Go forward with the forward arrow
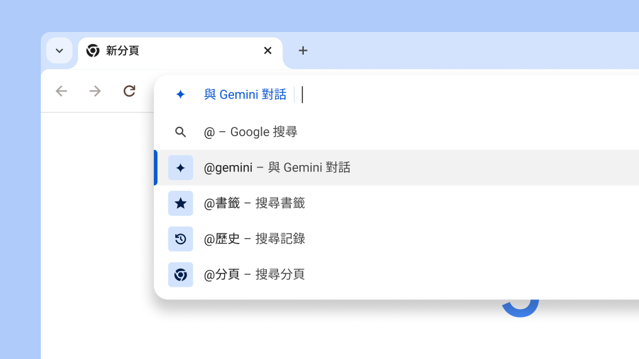This screenshot has width=639, height=359. click(95, 91)
